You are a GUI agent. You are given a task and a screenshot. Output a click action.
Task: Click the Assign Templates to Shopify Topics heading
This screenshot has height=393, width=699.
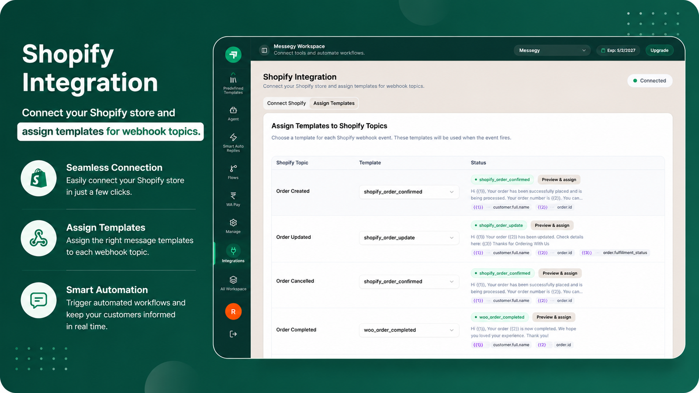(x=329, y=126)
